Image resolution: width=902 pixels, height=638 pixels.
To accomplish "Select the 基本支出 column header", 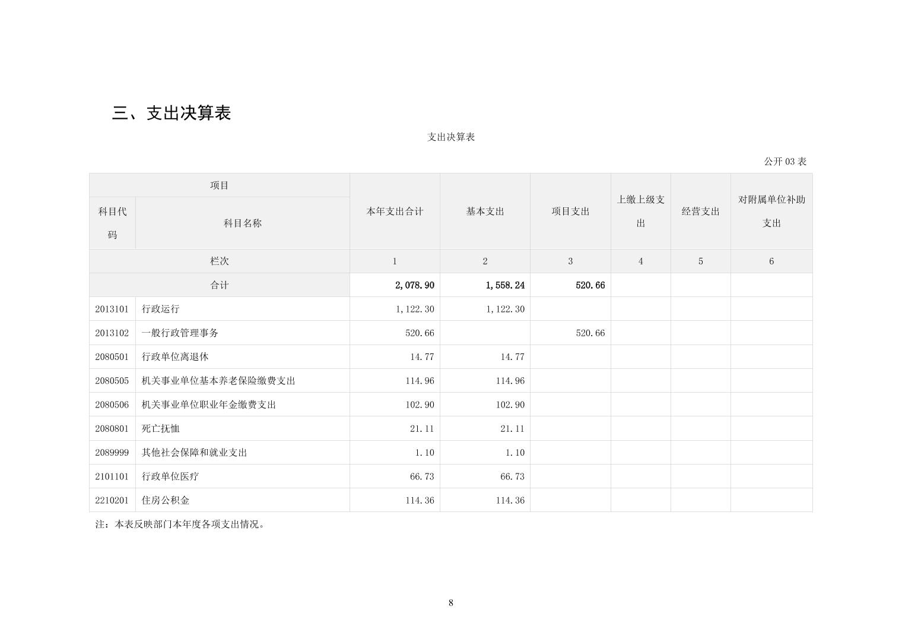I will tap(485, 211).
